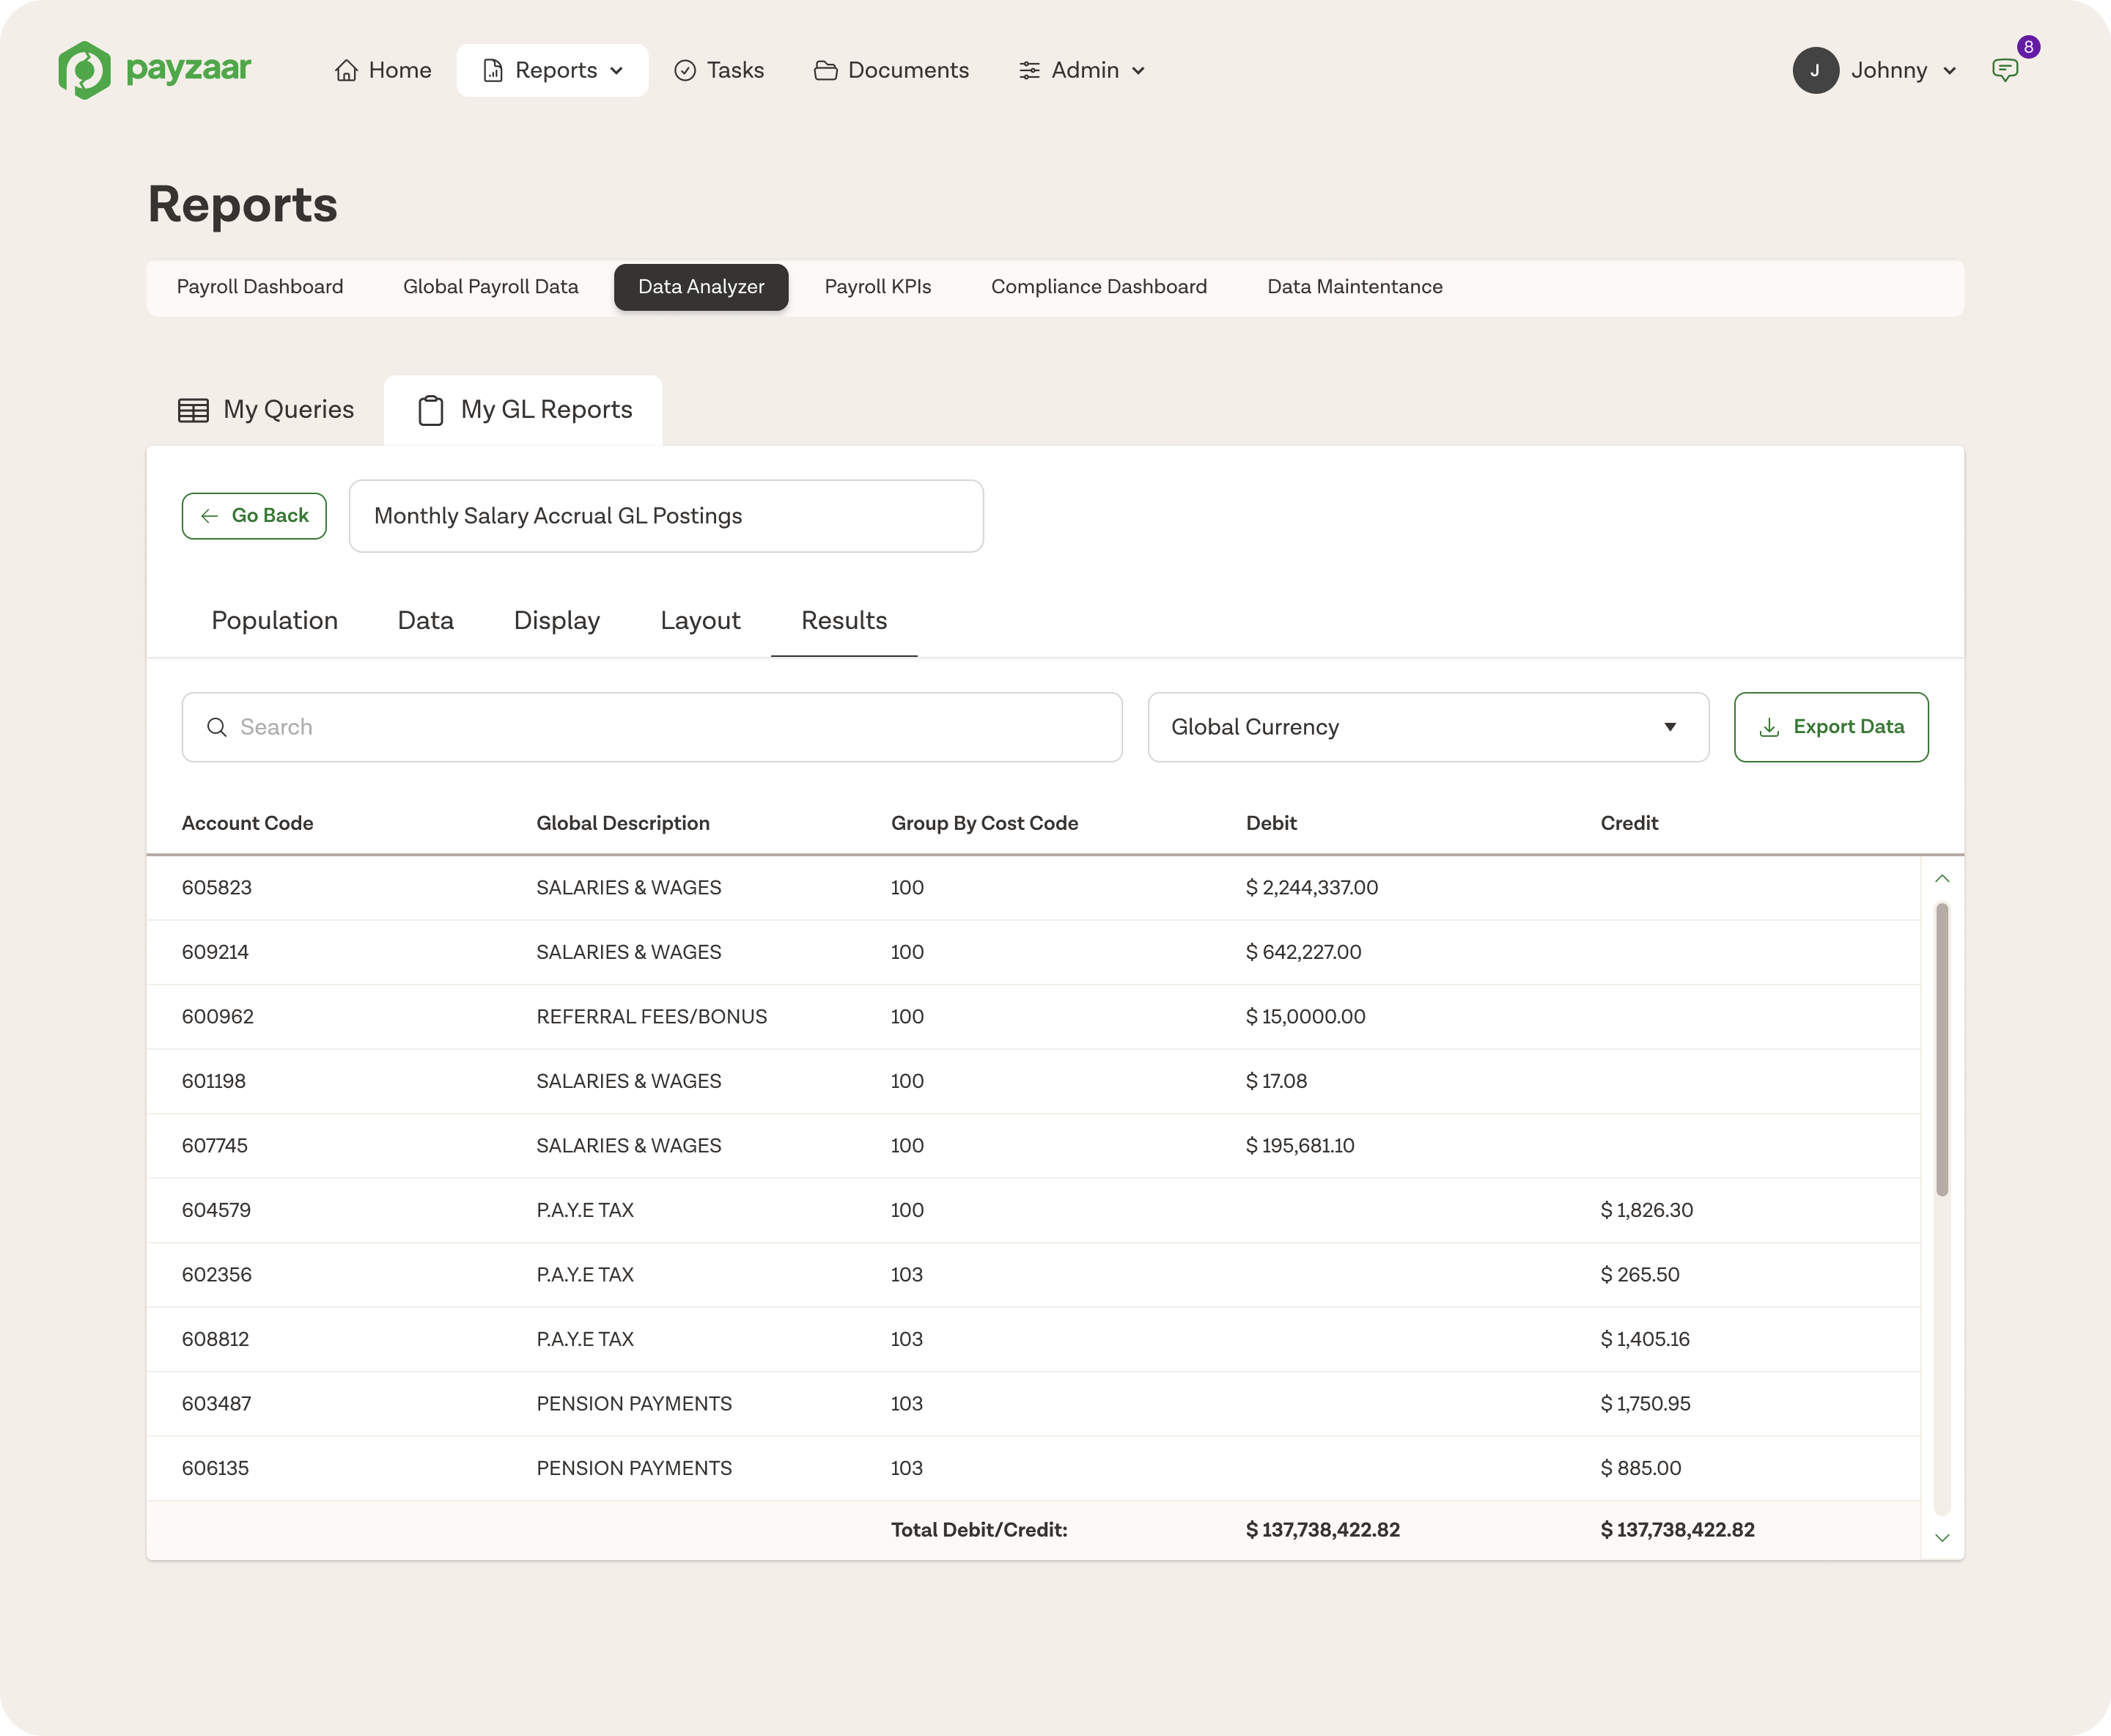Click REFERRAL FEES/BONUS description
The height and width of the screenshot is (1736, 2111).
652,1017
